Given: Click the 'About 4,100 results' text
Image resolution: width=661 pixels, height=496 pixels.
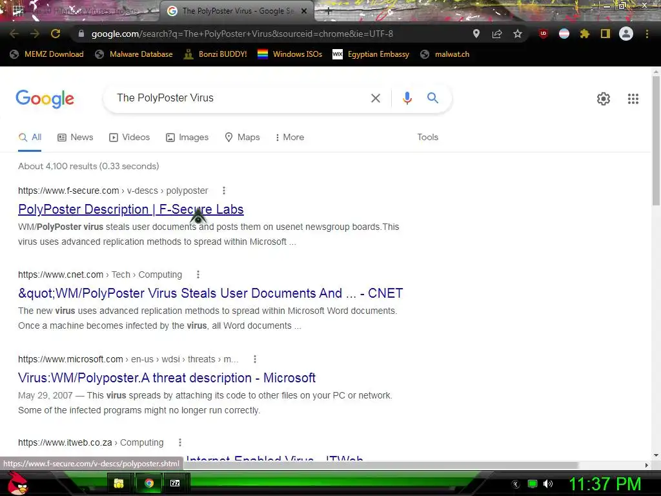Looking at the screenshot, I should click(x=88, y=166).
